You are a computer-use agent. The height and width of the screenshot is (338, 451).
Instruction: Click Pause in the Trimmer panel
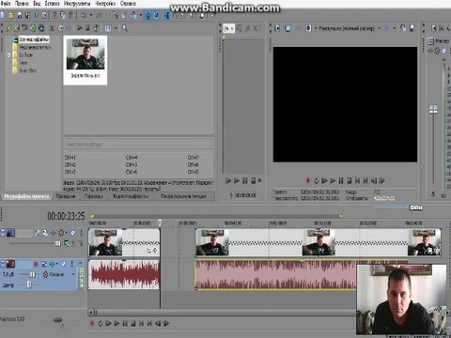point(245,180)
